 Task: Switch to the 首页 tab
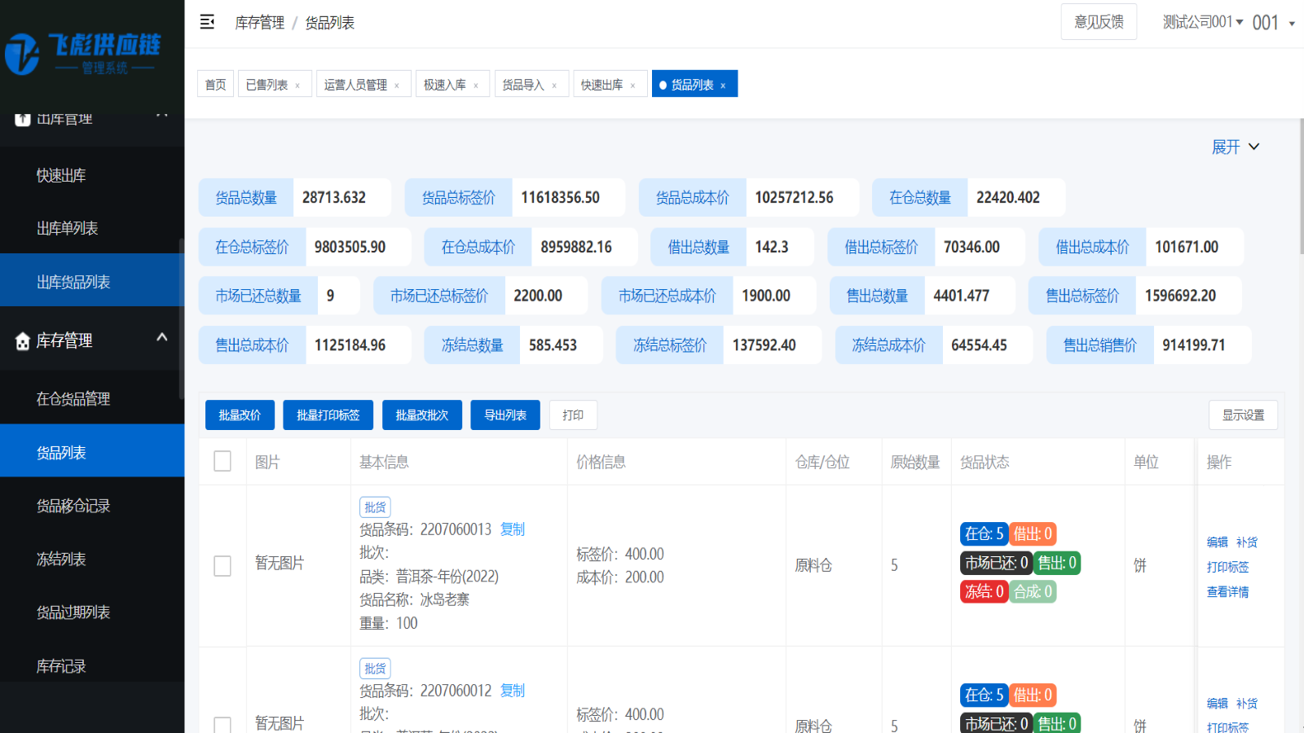pos(215,85)
